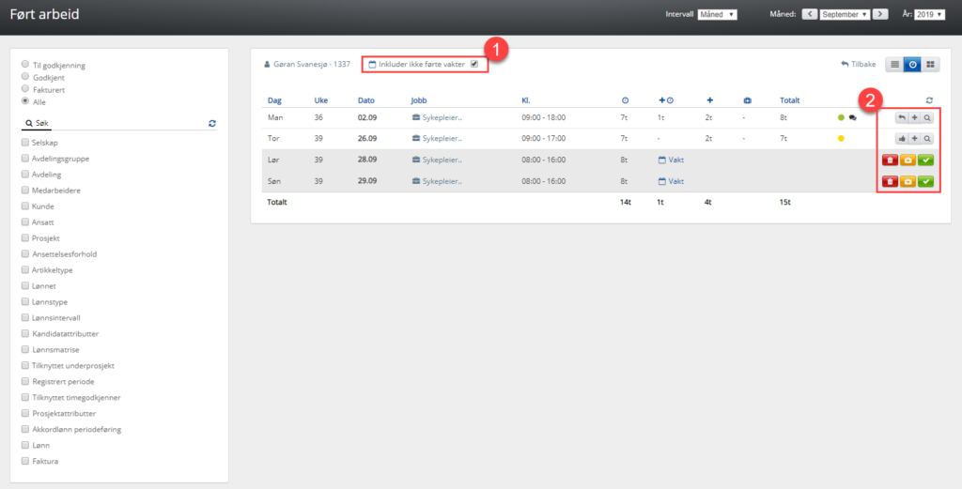Select the "Godkjent" radio button
The image size is (962, 489).
(x=24, y=77)
